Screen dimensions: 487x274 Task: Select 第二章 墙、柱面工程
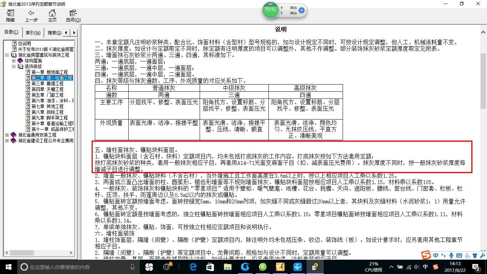[52, 78]
